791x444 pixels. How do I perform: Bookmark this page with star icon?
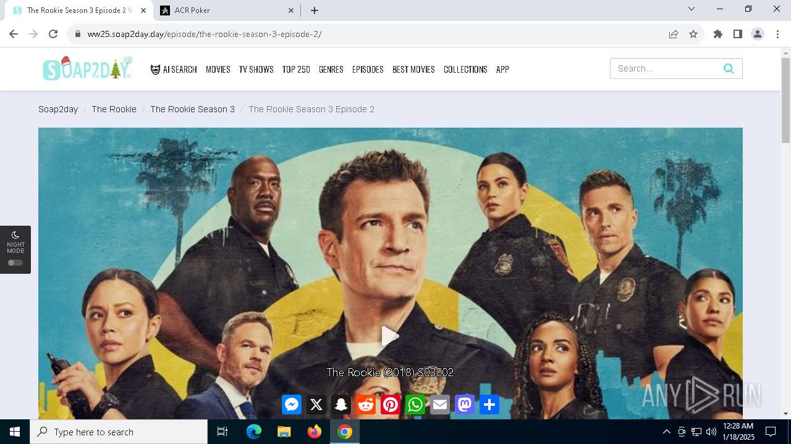coord(693,34)
